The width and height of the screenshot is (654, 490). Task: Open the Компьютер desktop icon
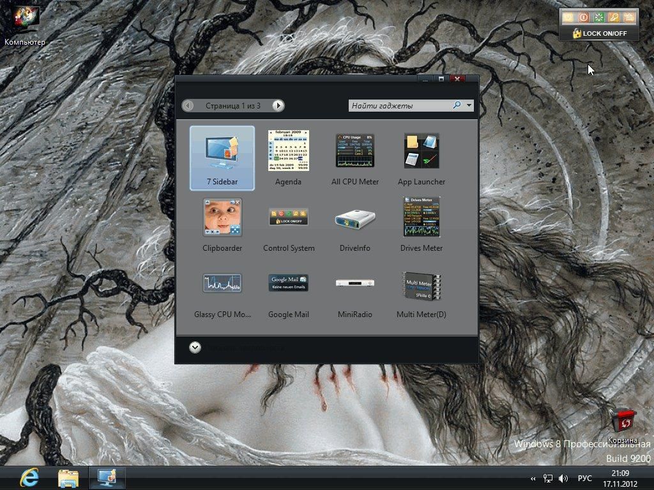[25, 25]
